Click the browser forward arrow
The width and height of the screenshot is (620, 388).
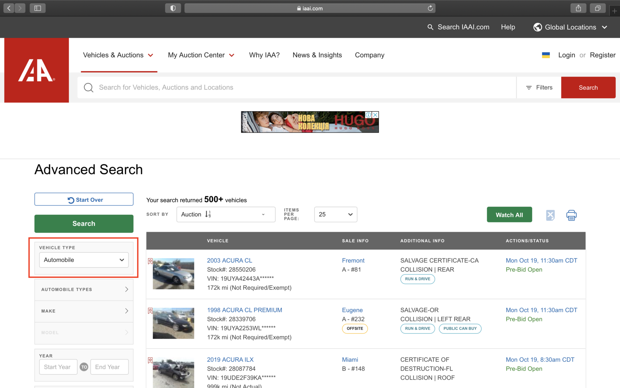click(20, 8)
